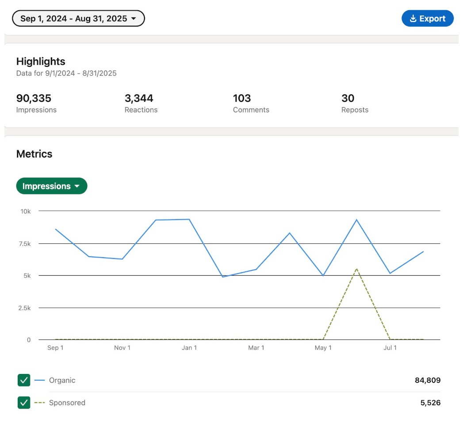Click the 10k y-axis label

pos(25,211)
